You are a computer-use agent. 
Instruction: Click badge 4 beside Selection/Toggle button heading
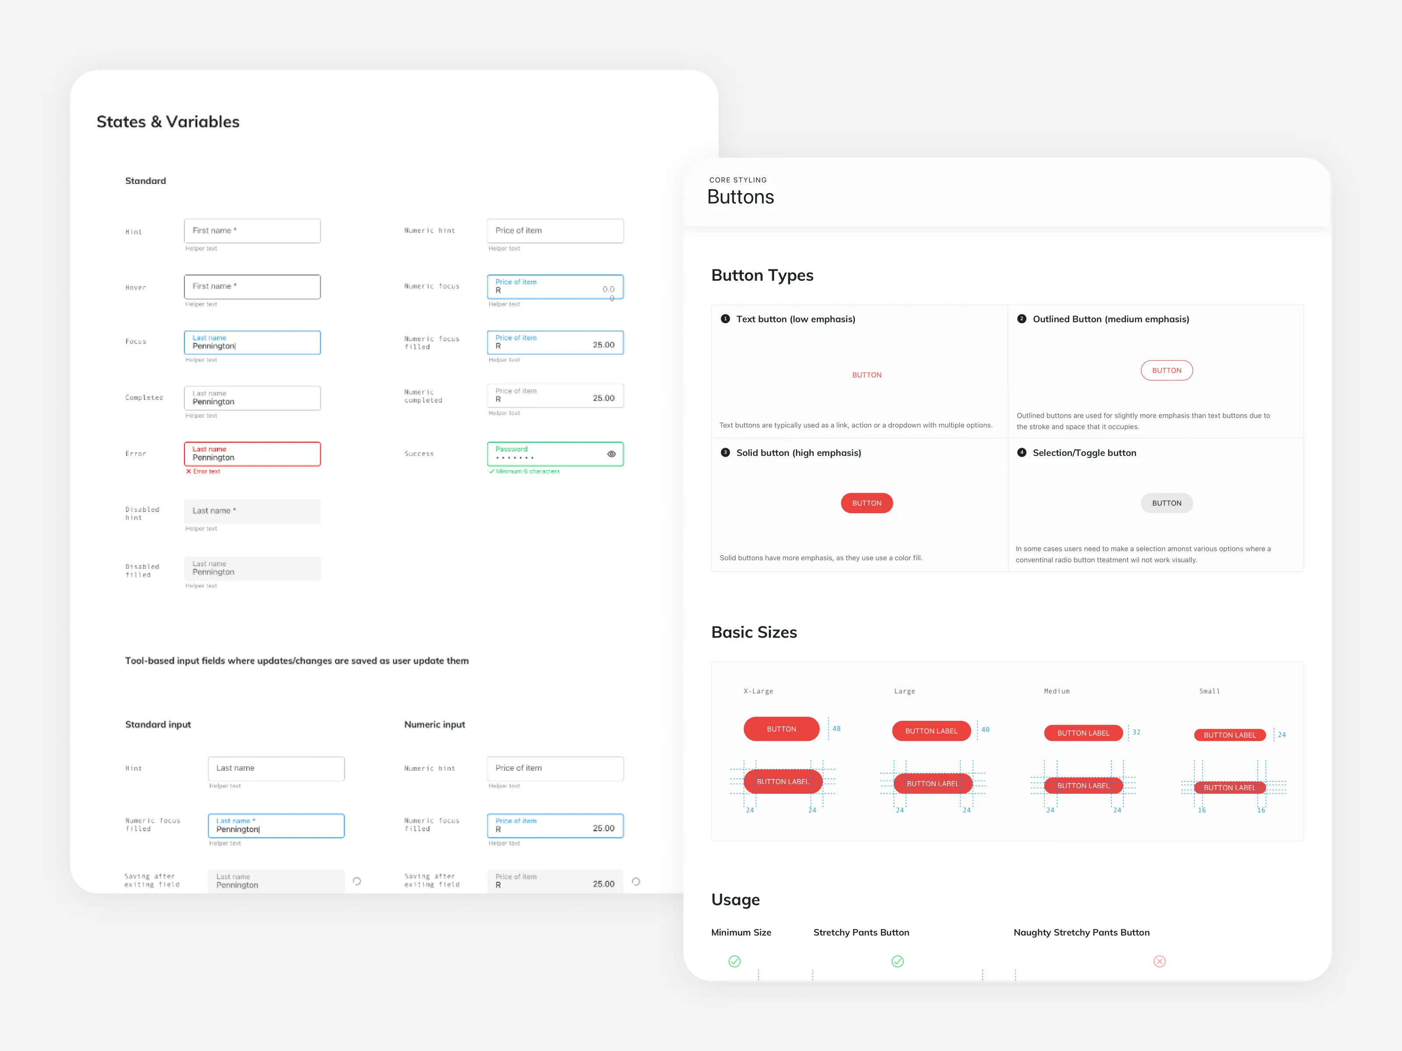pyautogui.click(x=1022, y=453)
